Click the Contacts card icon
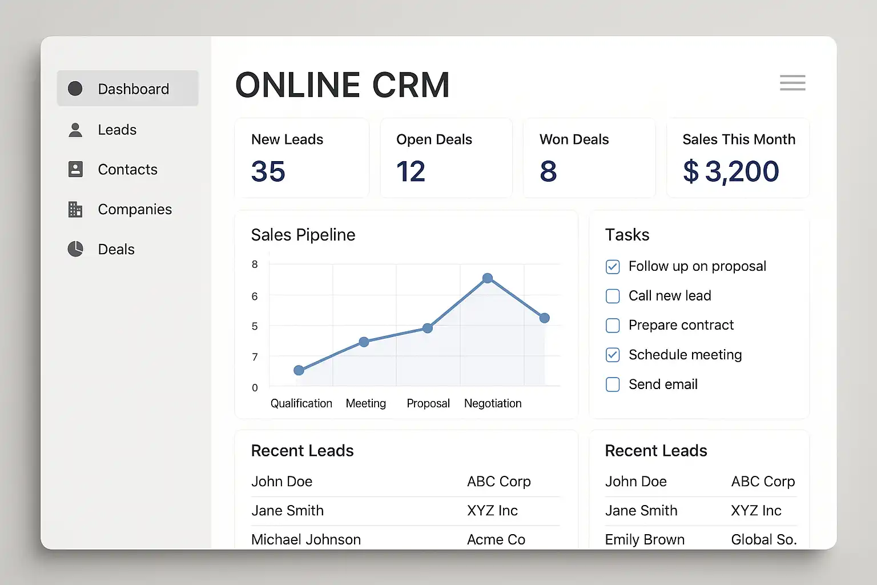 (x=75, y=169)
